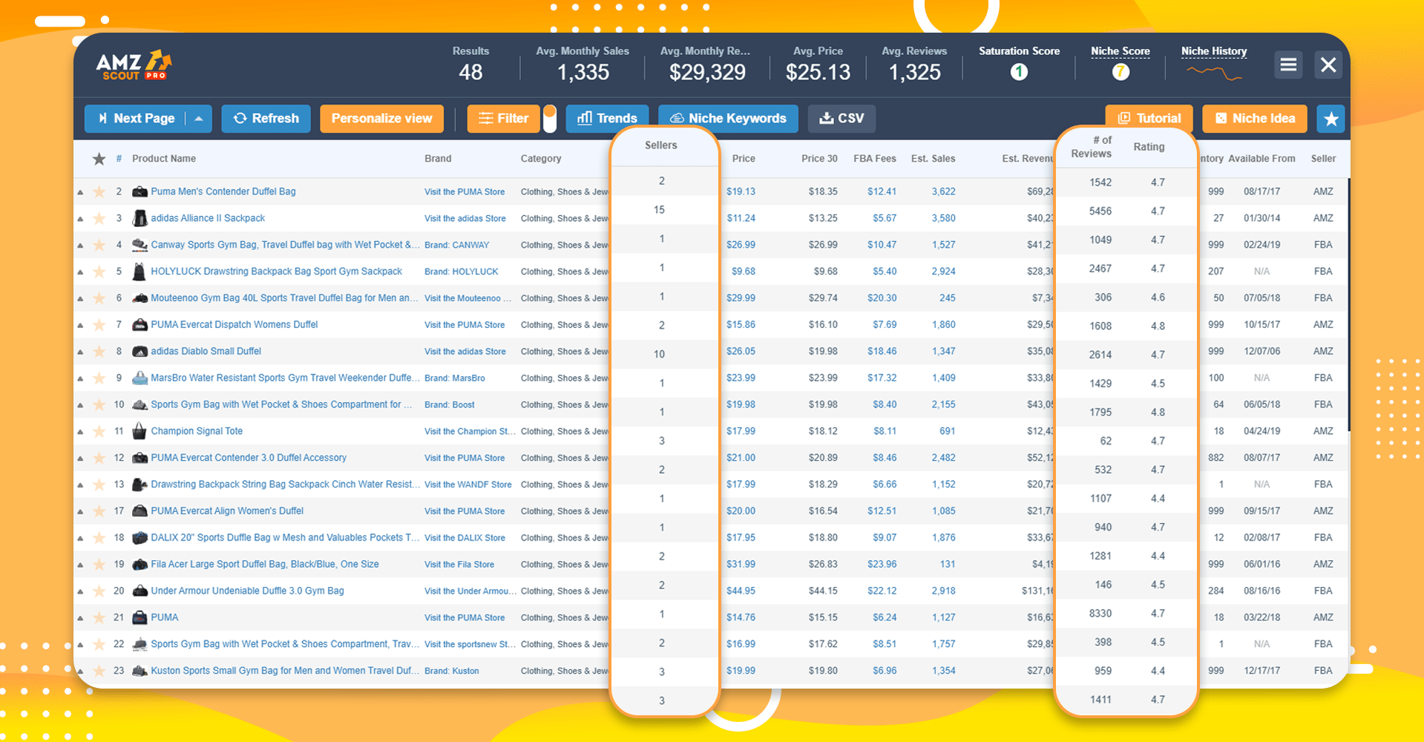Visit the PUMA Store link
This screenshot has height=742, width=1424.
point(465,191)
